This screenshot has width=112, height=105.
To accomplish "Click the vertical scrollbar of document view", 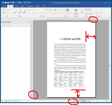I will point(110,60).
